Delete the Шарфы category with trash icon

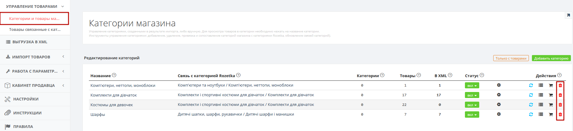click(560, 114)
